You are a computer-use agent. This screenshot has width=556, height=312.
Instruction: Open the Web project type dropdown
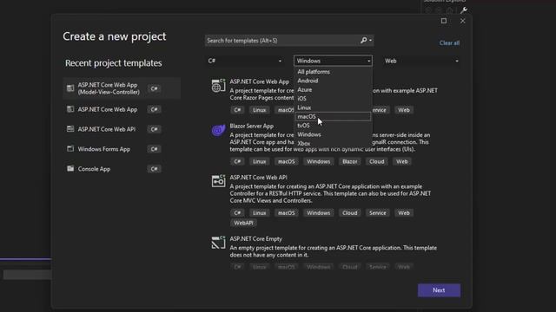(421, 61)
